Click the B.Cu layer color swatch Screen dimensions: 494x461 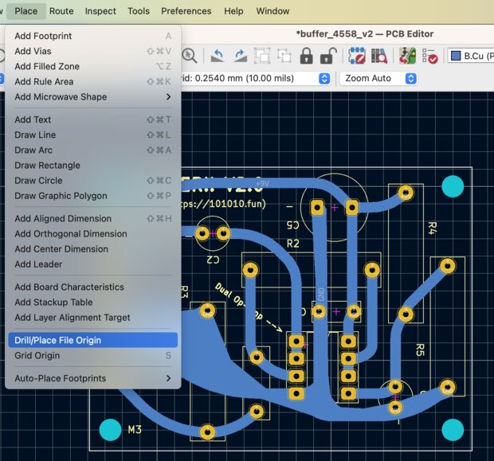(x=456, y=56)
